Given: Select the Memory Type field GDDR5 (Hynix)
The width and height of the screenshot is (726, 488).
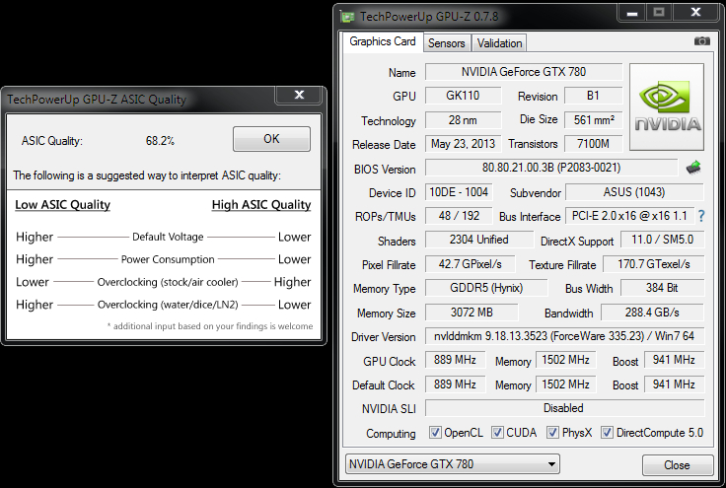Looking at the screenshot, I should (486, 288).
